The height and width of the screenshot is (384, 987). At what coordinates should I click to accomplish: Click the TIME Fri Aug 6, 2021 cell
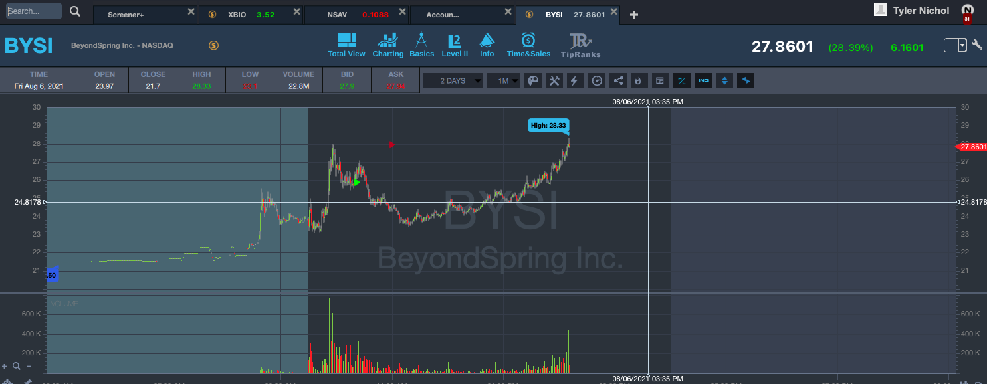39,80
